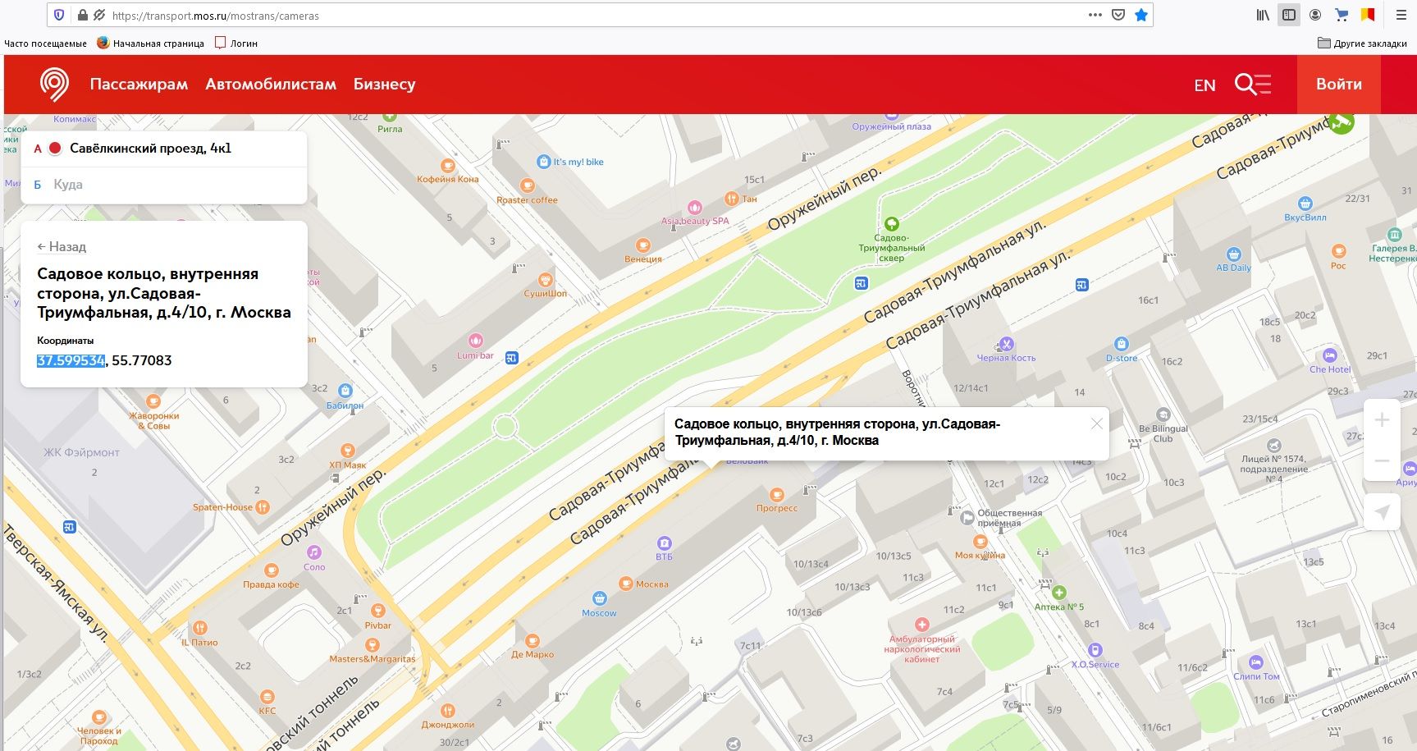Click the KFC restaurant marker
1417x751 pixels.
coord(267,698)
